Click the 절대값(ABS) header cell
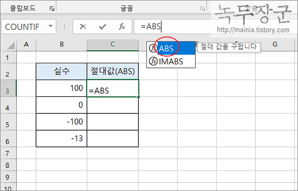The height and width of the screenshot is (191, 298). (112, 72)
